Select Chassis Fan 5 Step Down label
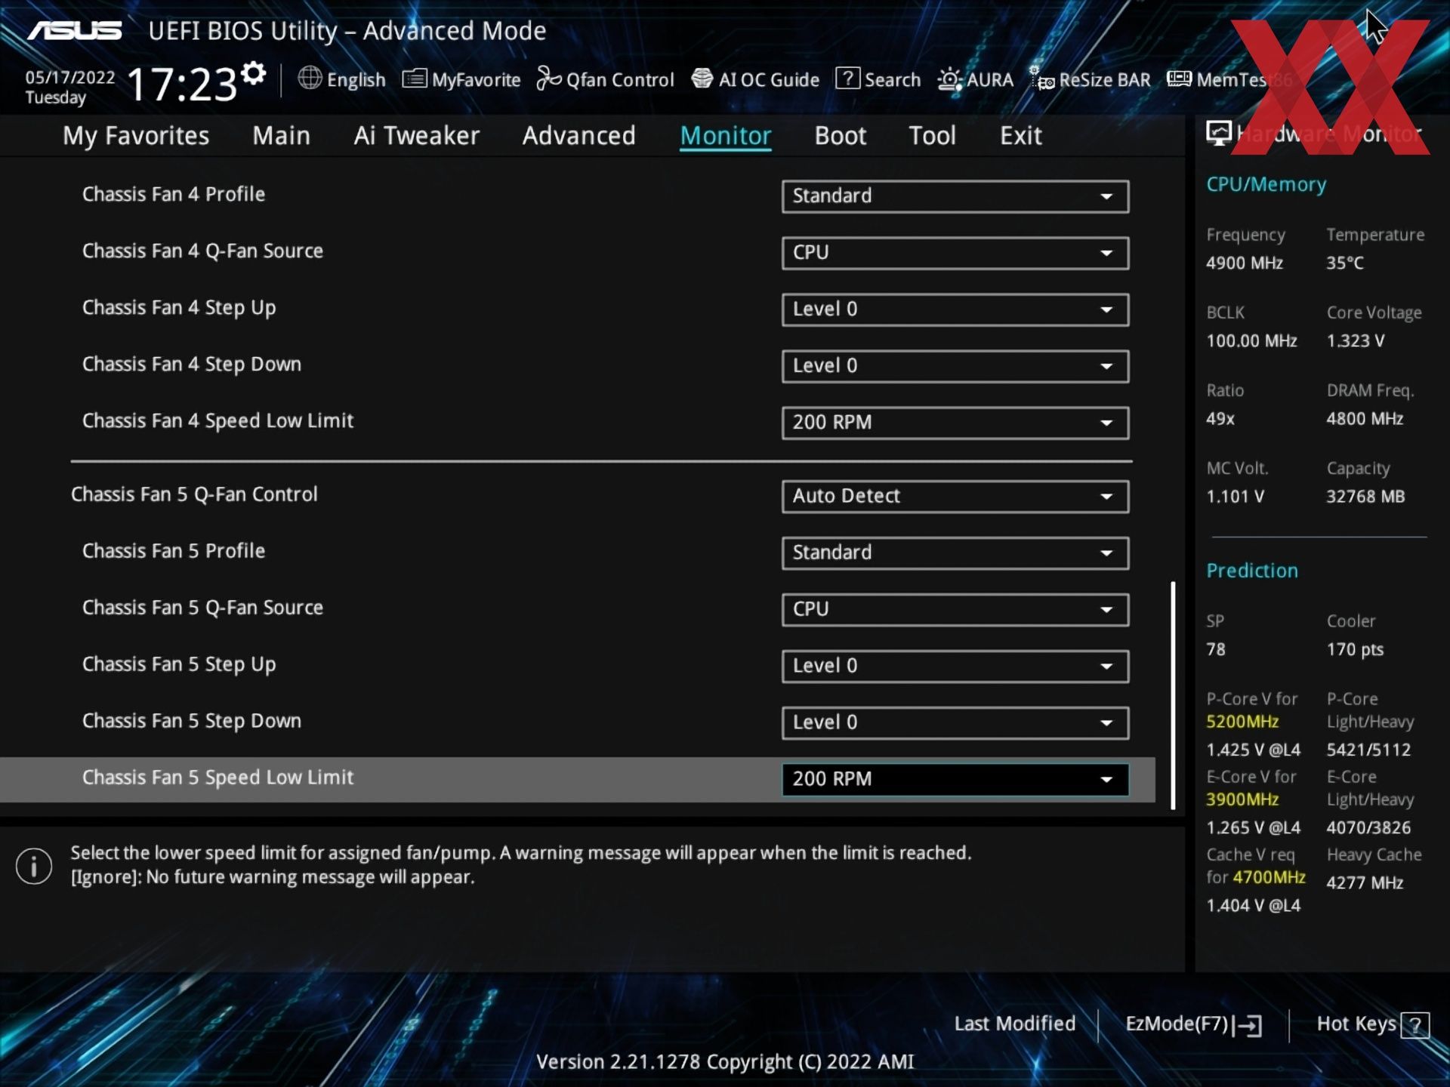Viewport: 1450px width, 1087px height. coord(192,721)
